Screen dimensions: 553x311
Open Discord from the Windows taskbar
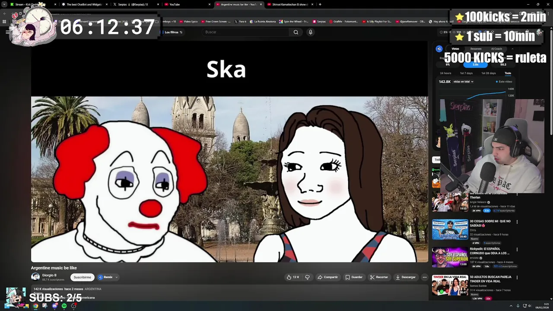[54, 306]
